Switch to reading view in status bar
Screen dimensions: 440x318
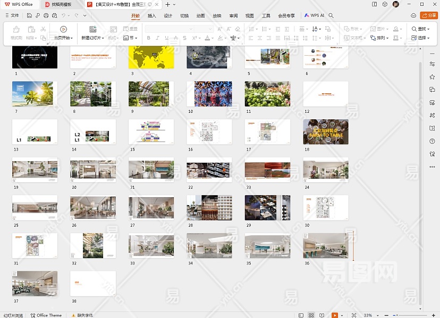323,315
